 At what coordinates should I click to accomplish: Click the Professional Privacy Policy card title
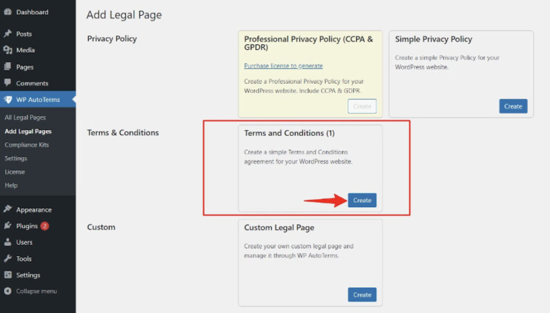tap(309, 43)
